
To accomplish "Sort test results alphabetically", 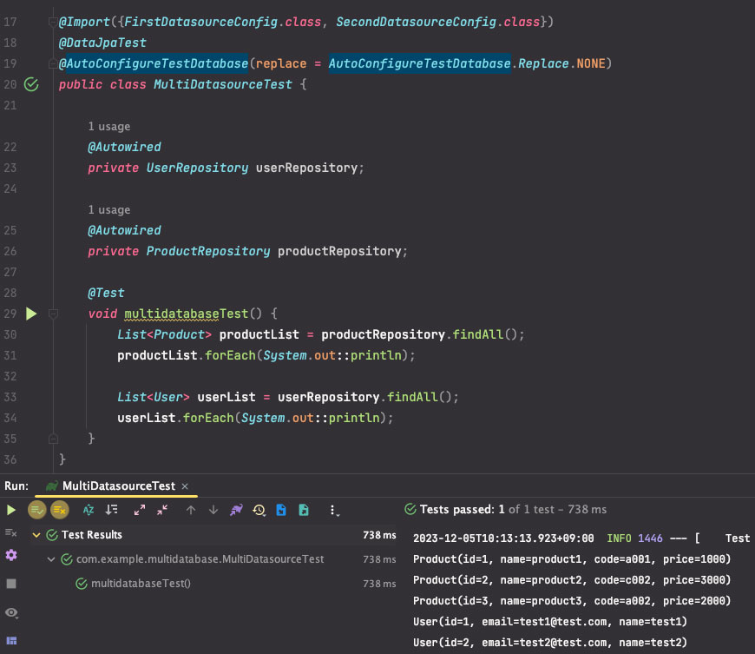I will 89,510.
